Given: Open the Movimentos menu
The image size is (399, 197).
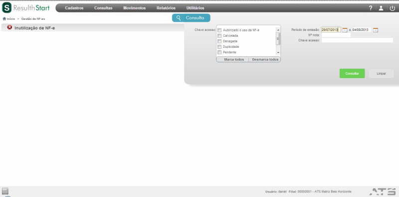Looking at the screenshot, I should point(134,8).
